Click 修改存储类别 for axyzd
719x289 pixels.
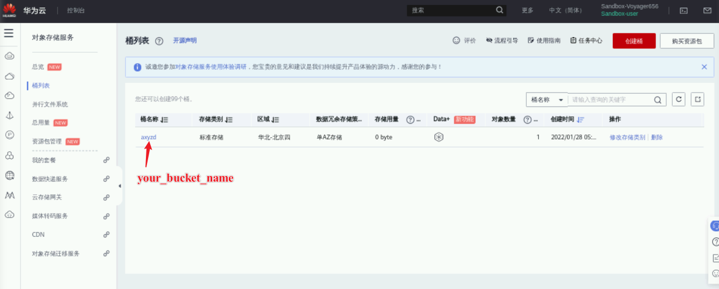click(x=627, y=137)
